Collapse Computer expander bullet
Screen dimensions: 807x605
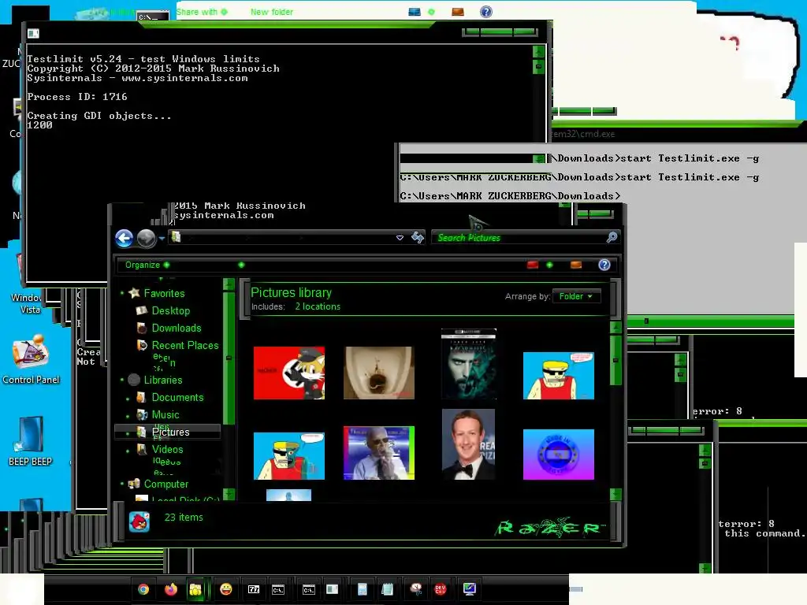coord(122,484)
